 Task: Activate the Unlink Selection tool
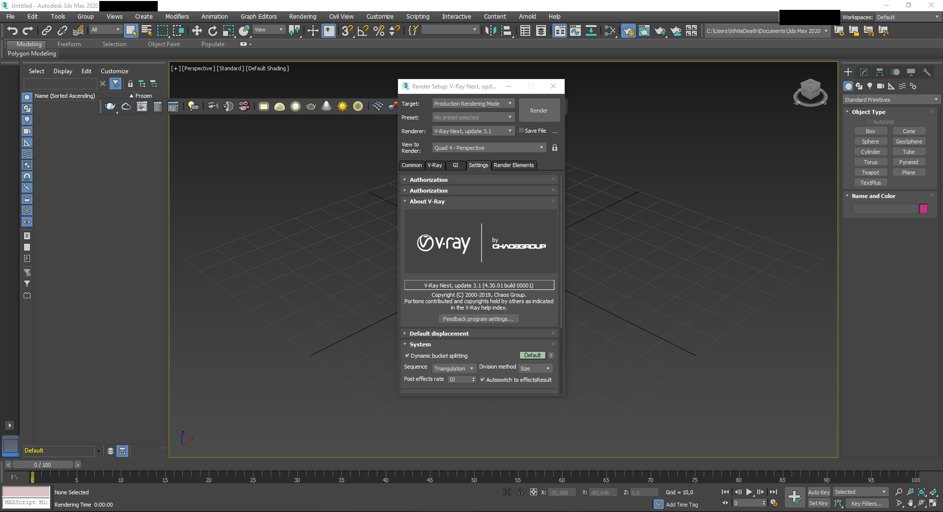point(62,31)
